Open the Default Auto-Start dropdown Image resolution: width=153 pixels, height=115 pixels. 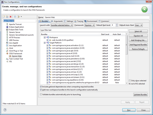[x=139, y=25]
